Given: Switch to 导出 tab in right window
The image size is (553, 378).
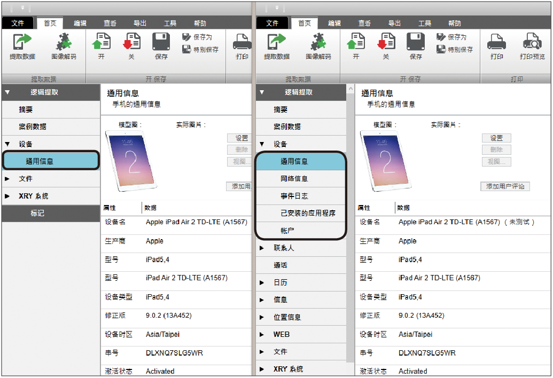Looking at the screenshot, I should click(395, 23).
